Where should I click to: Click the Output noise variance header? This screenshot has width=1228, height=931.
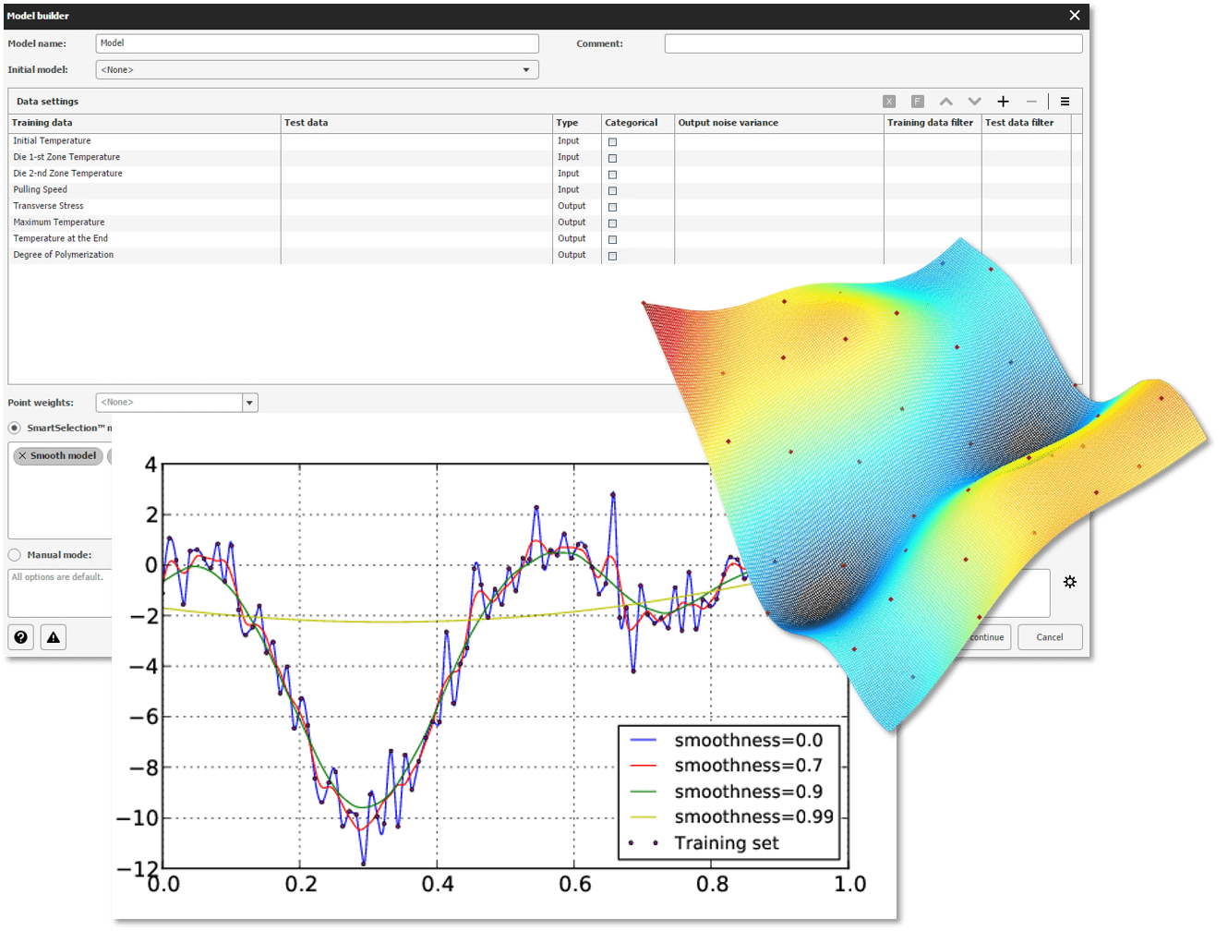779,123
